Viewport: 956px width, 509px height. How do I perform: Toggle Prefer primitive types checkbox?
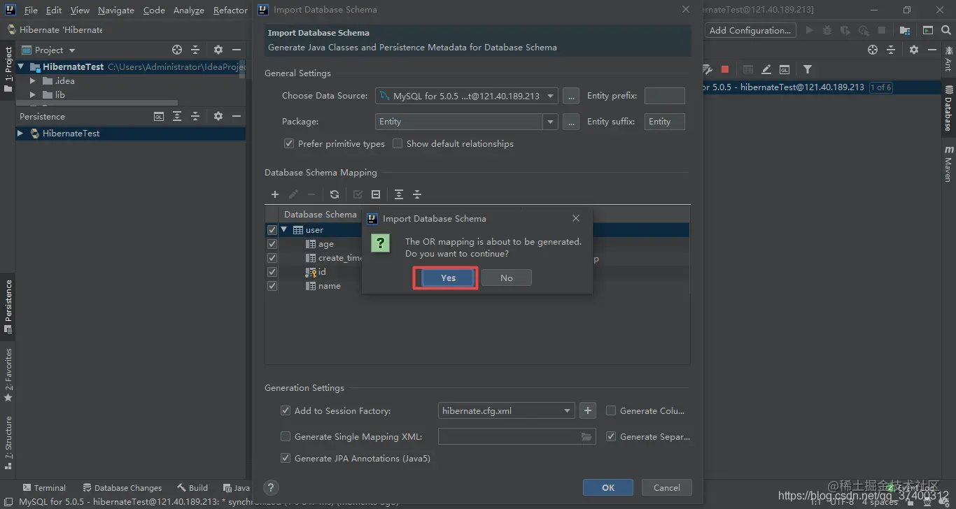[288, 143]
